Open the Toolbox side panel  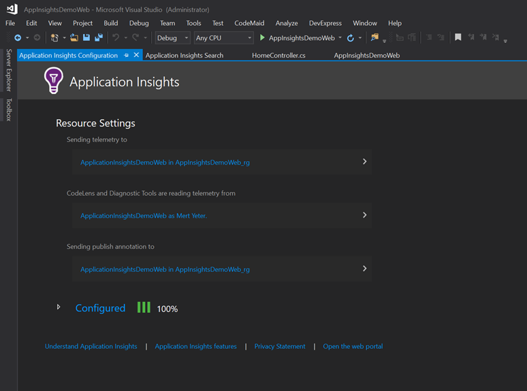[x=9, y=109]
